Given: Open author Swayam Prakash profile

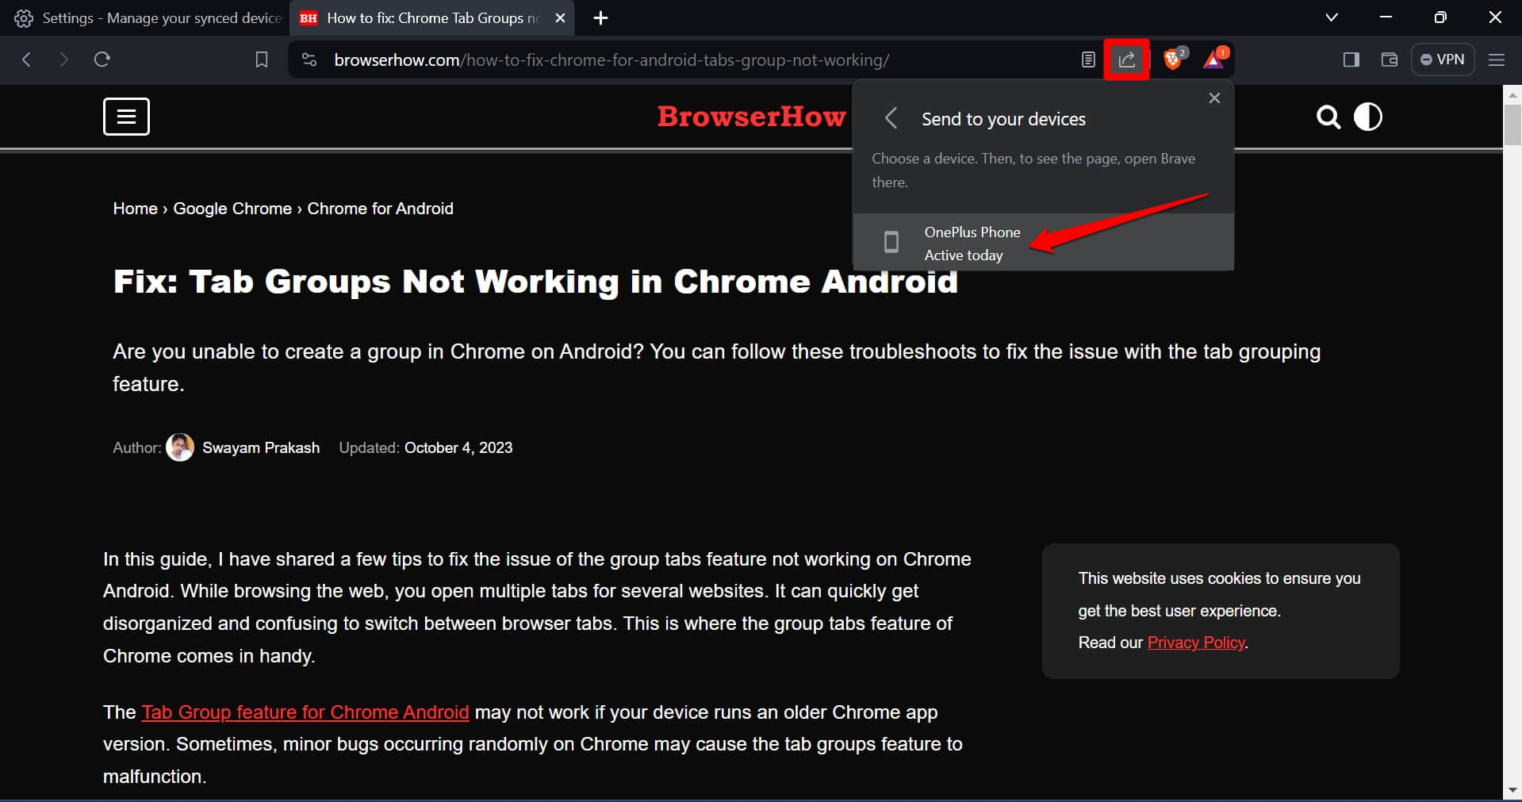Looking at the screenshot, I should click(261, 447).
